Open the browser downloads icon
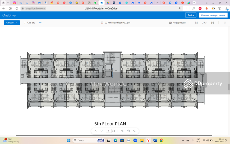The image size is (230, 144). [227, 9]
